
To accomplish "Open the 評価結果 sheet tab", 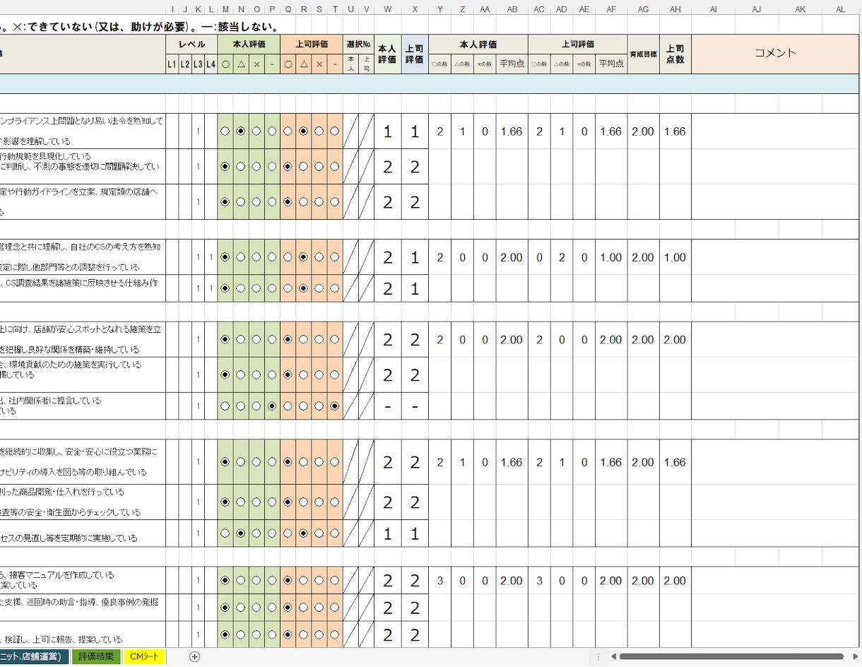I will (x=96, y=656).
